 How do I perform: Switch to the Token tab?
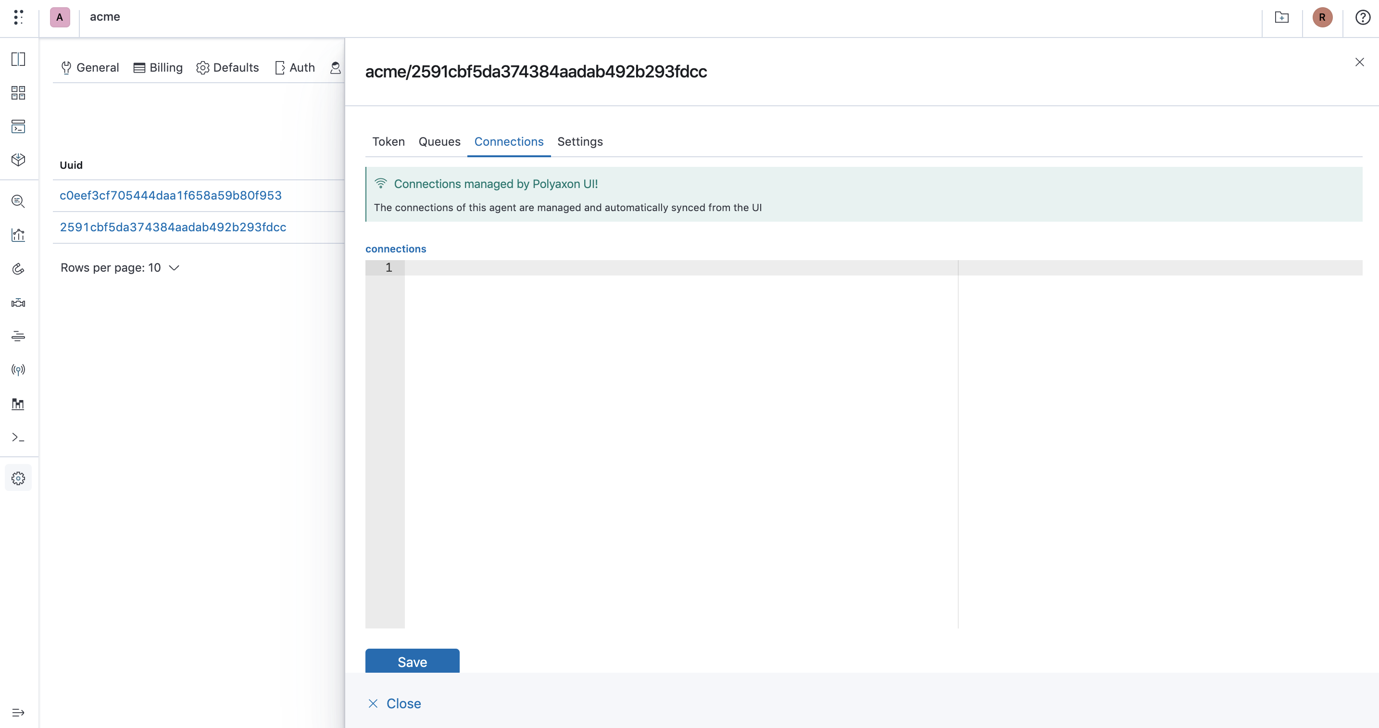[x=389, y=141]
